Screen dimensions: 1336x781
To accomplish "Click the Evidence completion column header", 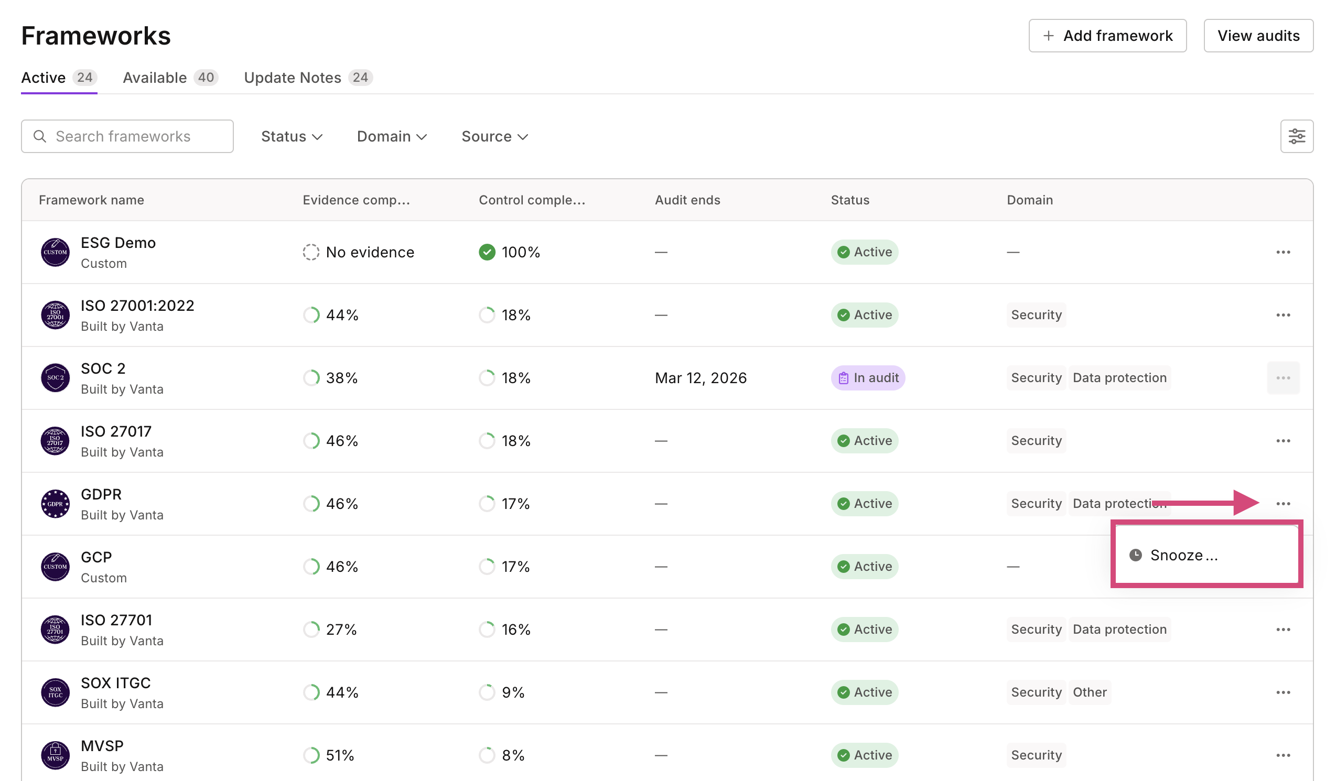I will (x=356, y=200).
